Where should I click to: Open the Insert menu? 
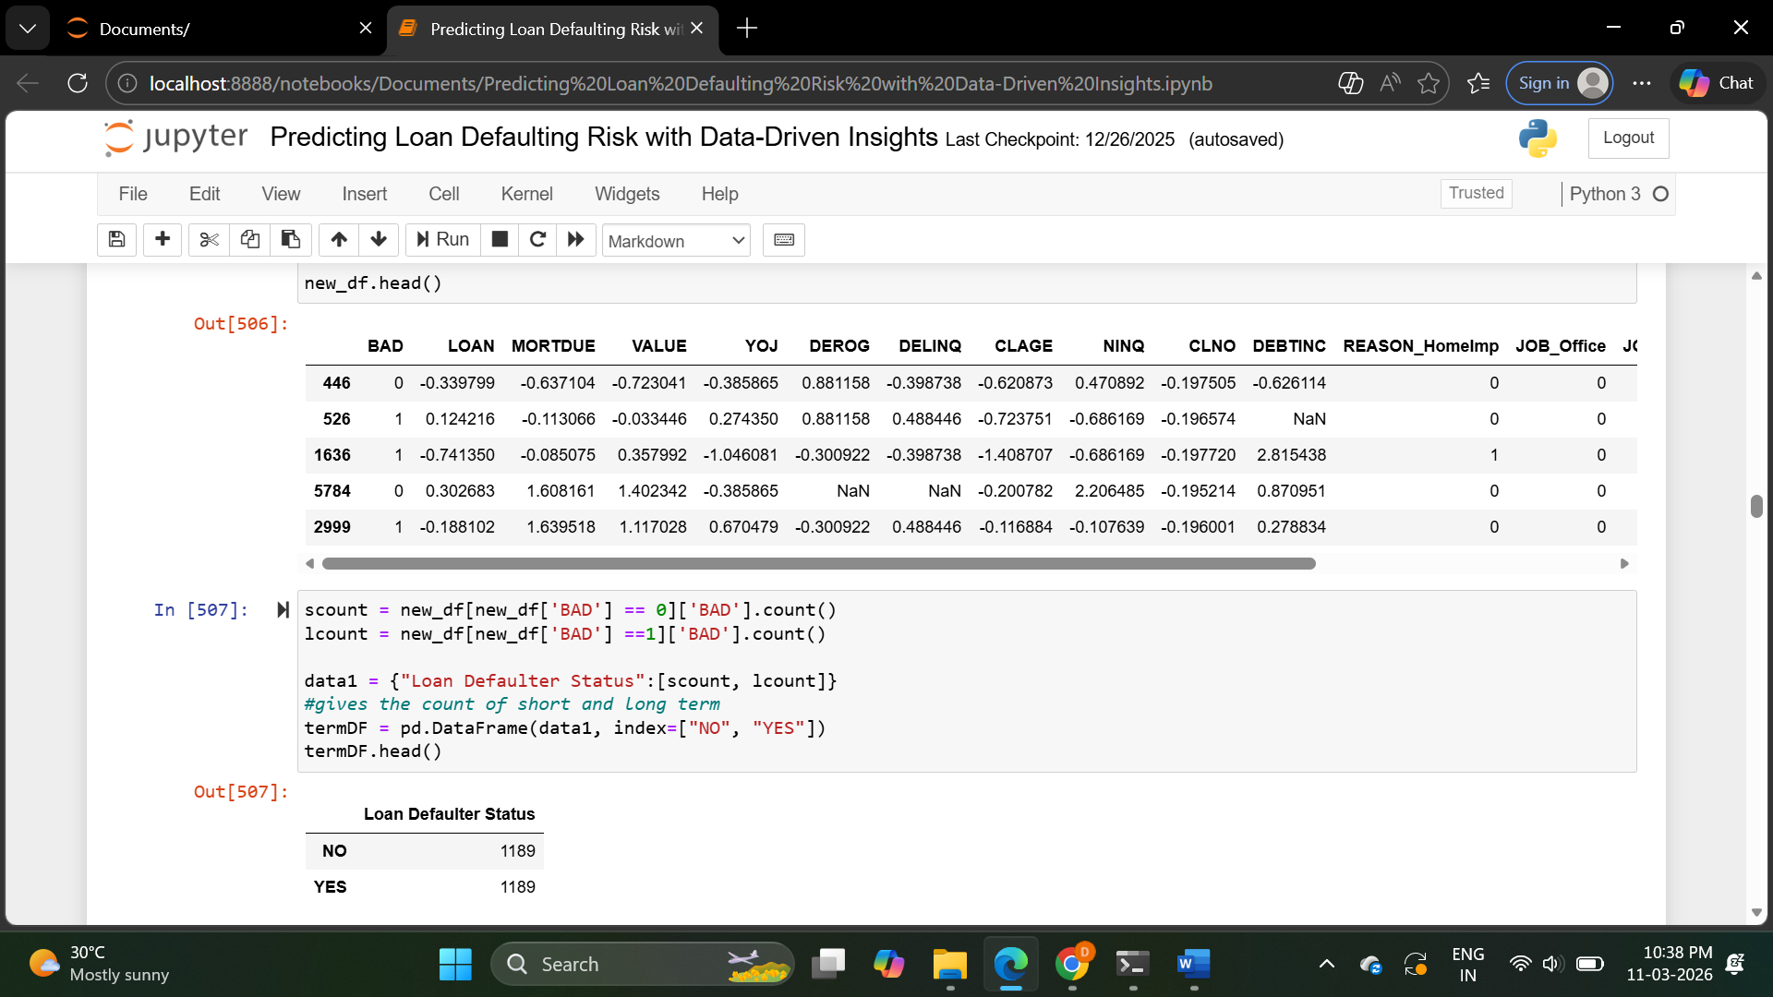tap(365, 194)
